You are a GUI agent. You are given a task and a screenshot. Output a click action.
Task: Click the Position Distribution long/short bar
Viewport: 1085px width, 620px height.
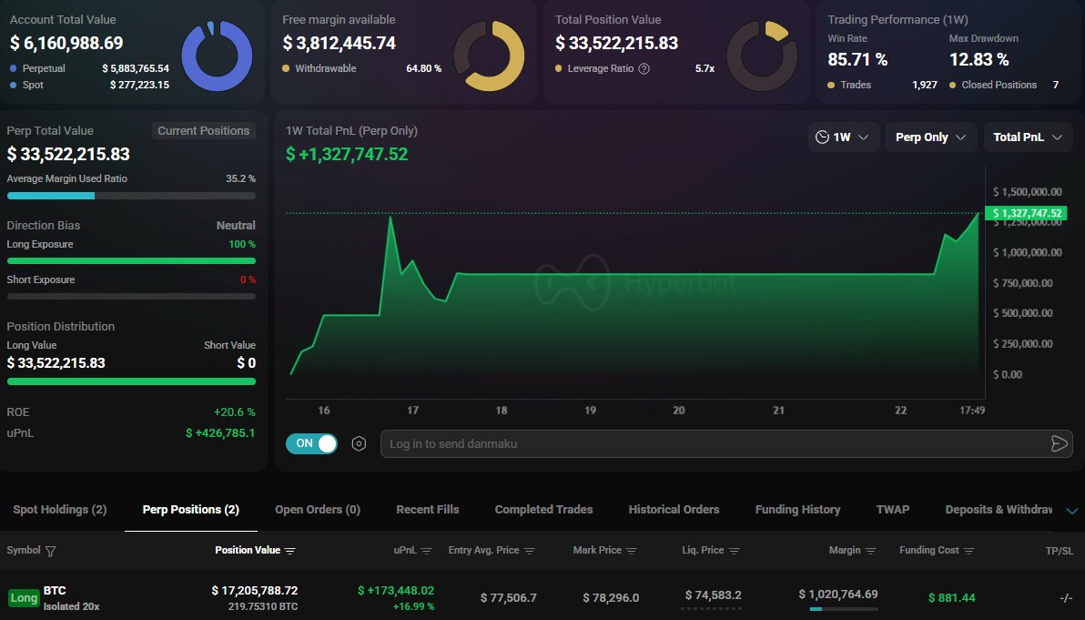(x=131, y=381)
